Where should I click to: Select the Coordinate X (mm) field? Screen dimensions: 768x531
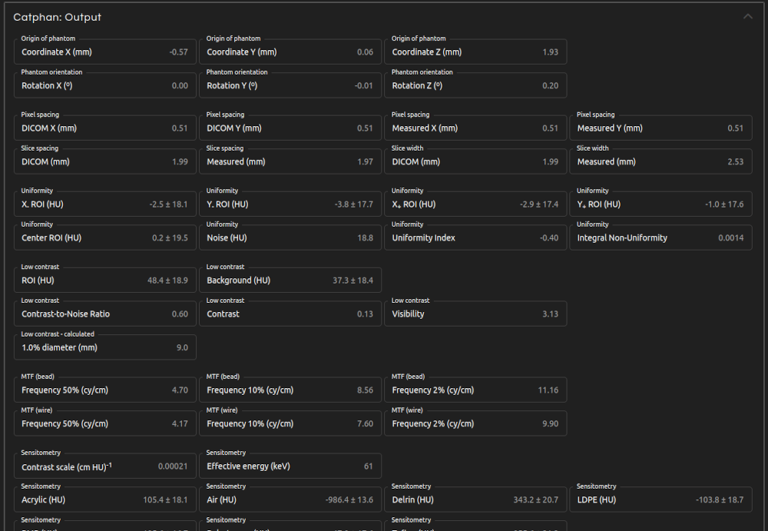pyautogui.click(x=105, y=51)
